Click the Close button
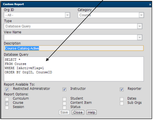 tap(78, 112)
